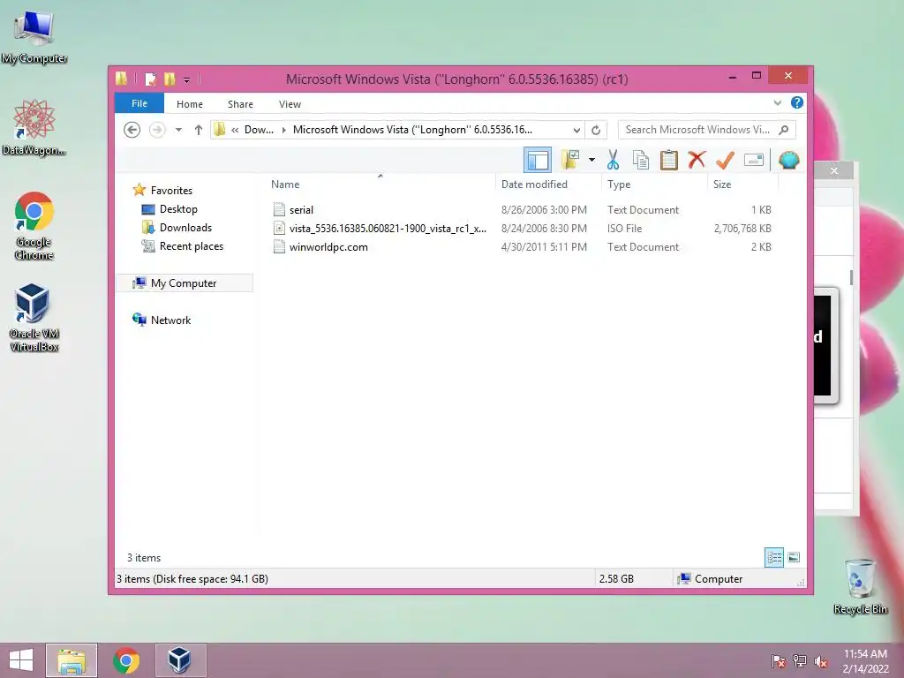
Task: Click the Rename toolbar icon
Action: [754, 160]
